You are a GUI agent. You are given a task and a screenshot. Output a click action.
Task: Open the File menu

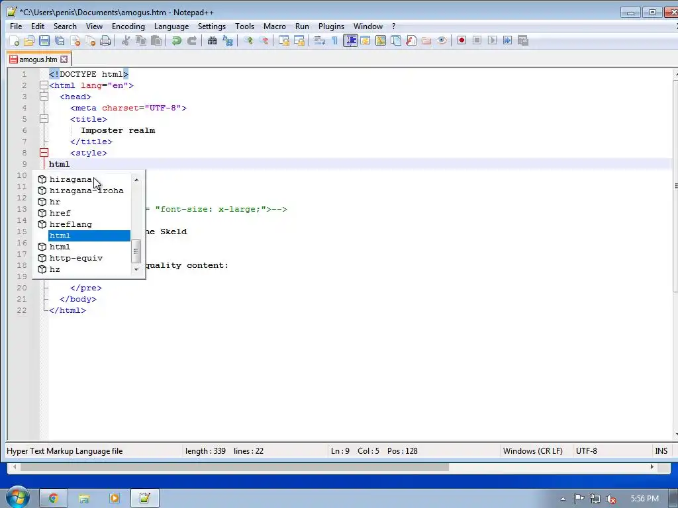tap(16, 26)
